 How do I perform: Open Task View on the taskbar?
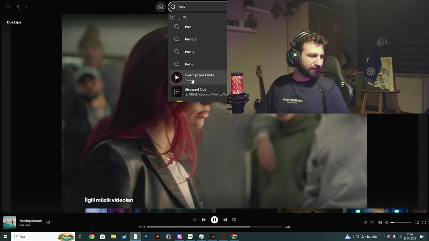(x=80, y=237)
